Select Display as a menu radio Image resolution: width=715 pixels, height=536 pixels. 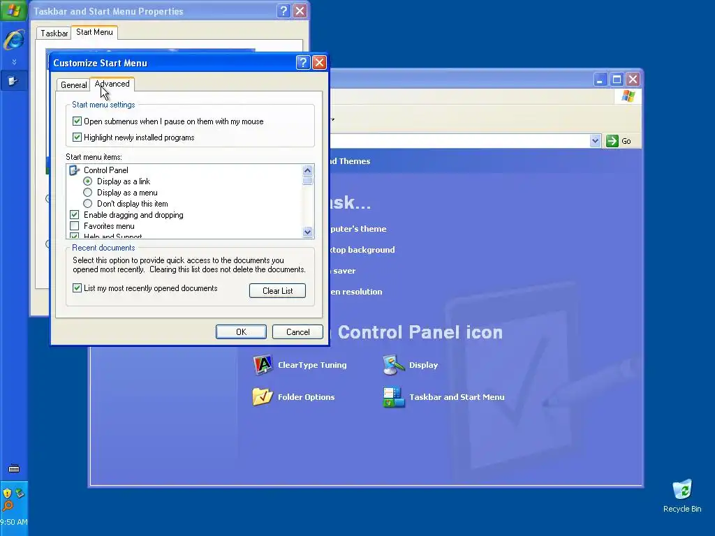click(x=87, y=193)
